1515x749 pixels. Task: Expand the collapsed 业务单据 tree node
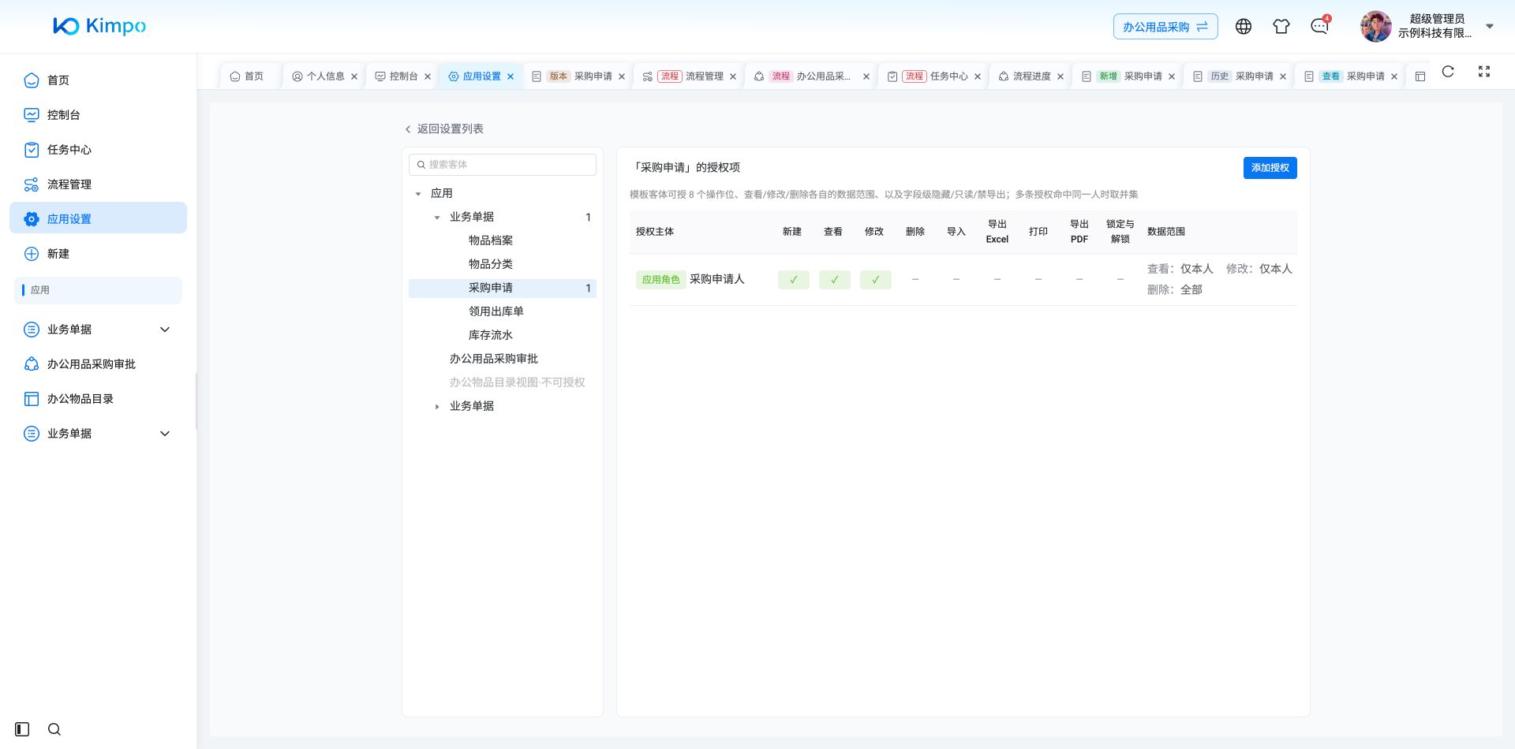click(437, 407)
